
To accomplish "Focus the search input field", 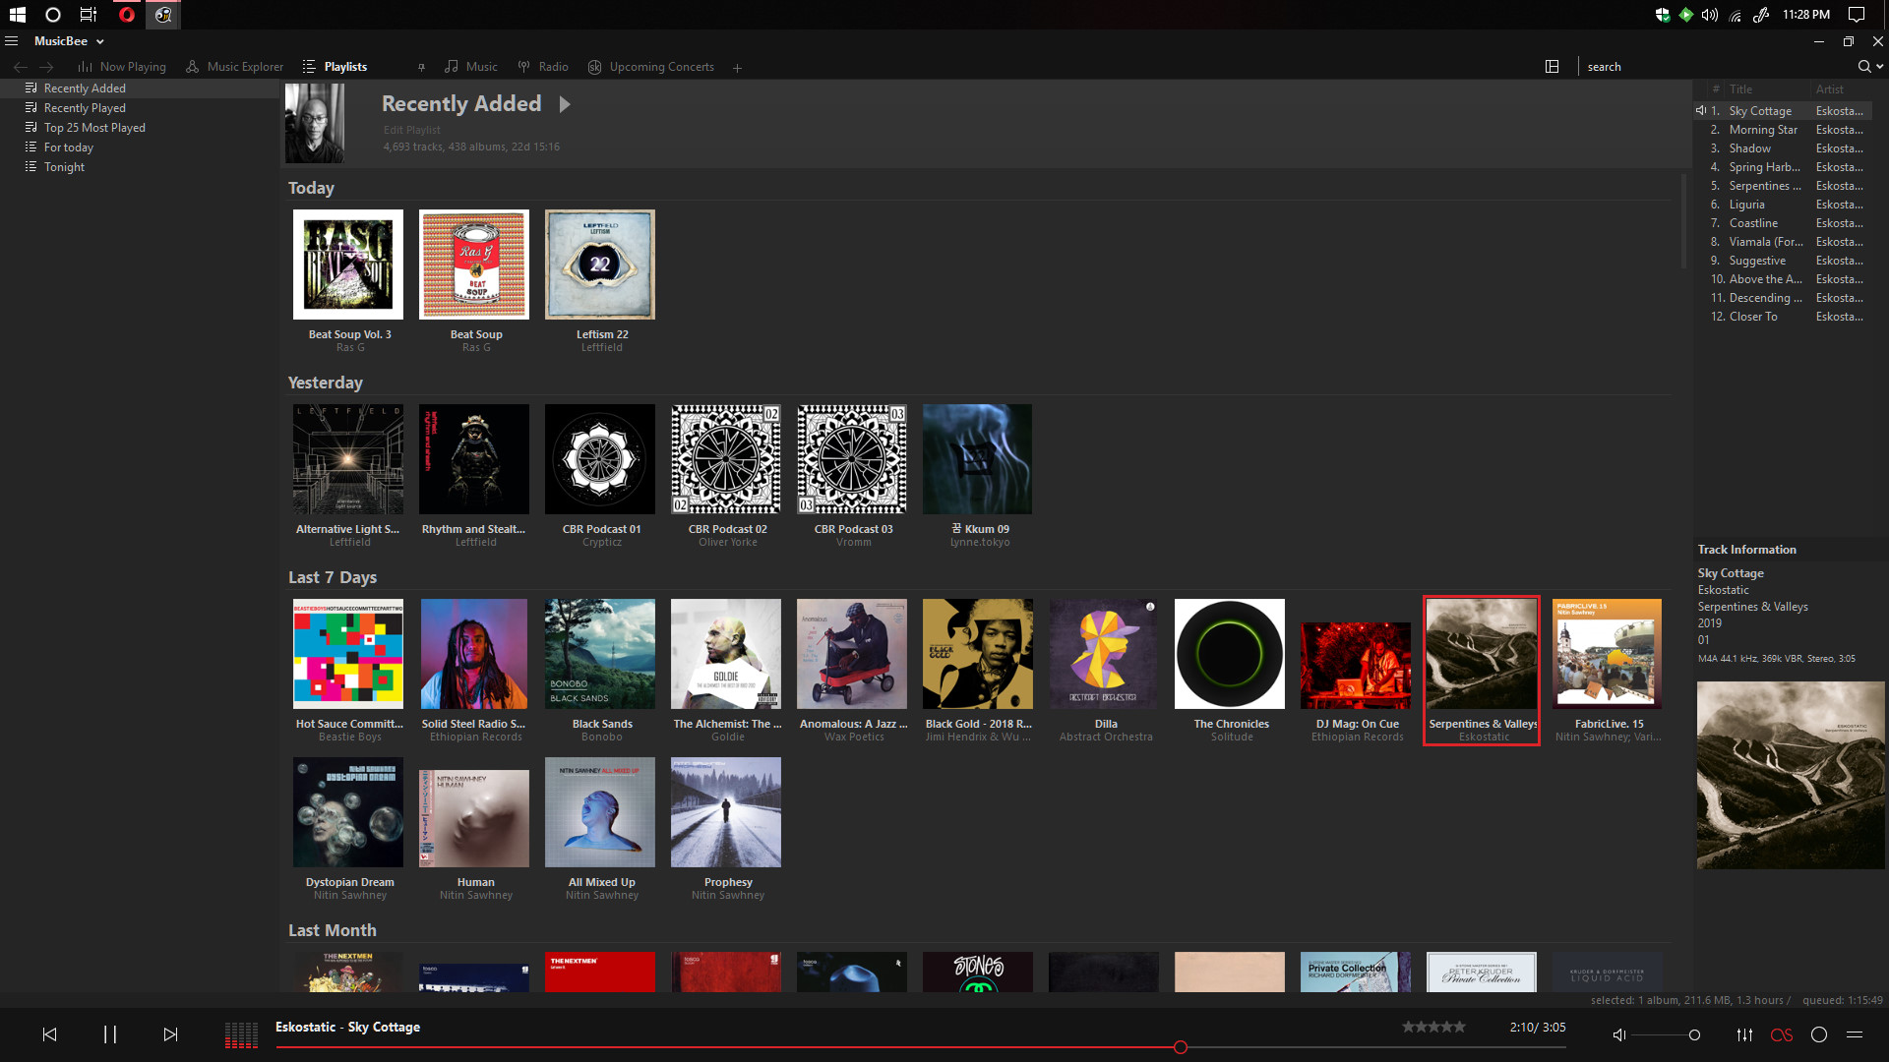I will [x=1716, y=67].
